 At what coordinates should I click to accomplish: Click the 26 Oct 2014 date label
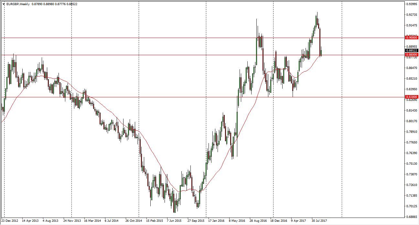pyautogui.click(x=134, y=221)
